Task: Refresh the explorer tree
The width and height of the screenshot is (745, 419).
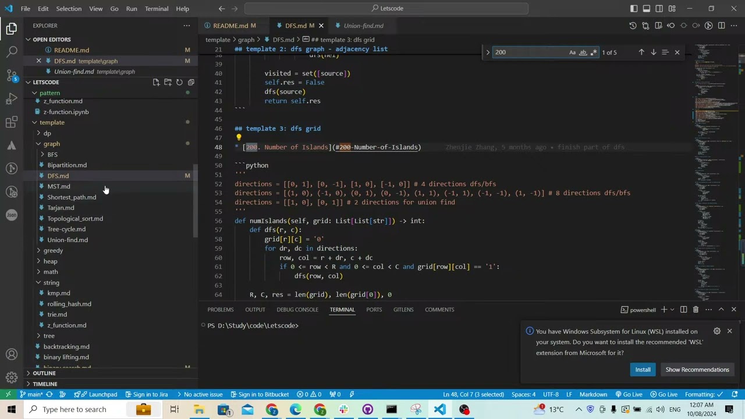Action: 179,82
